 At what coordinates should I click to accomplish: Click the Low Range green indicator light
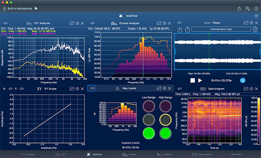[x=149, y=133]
